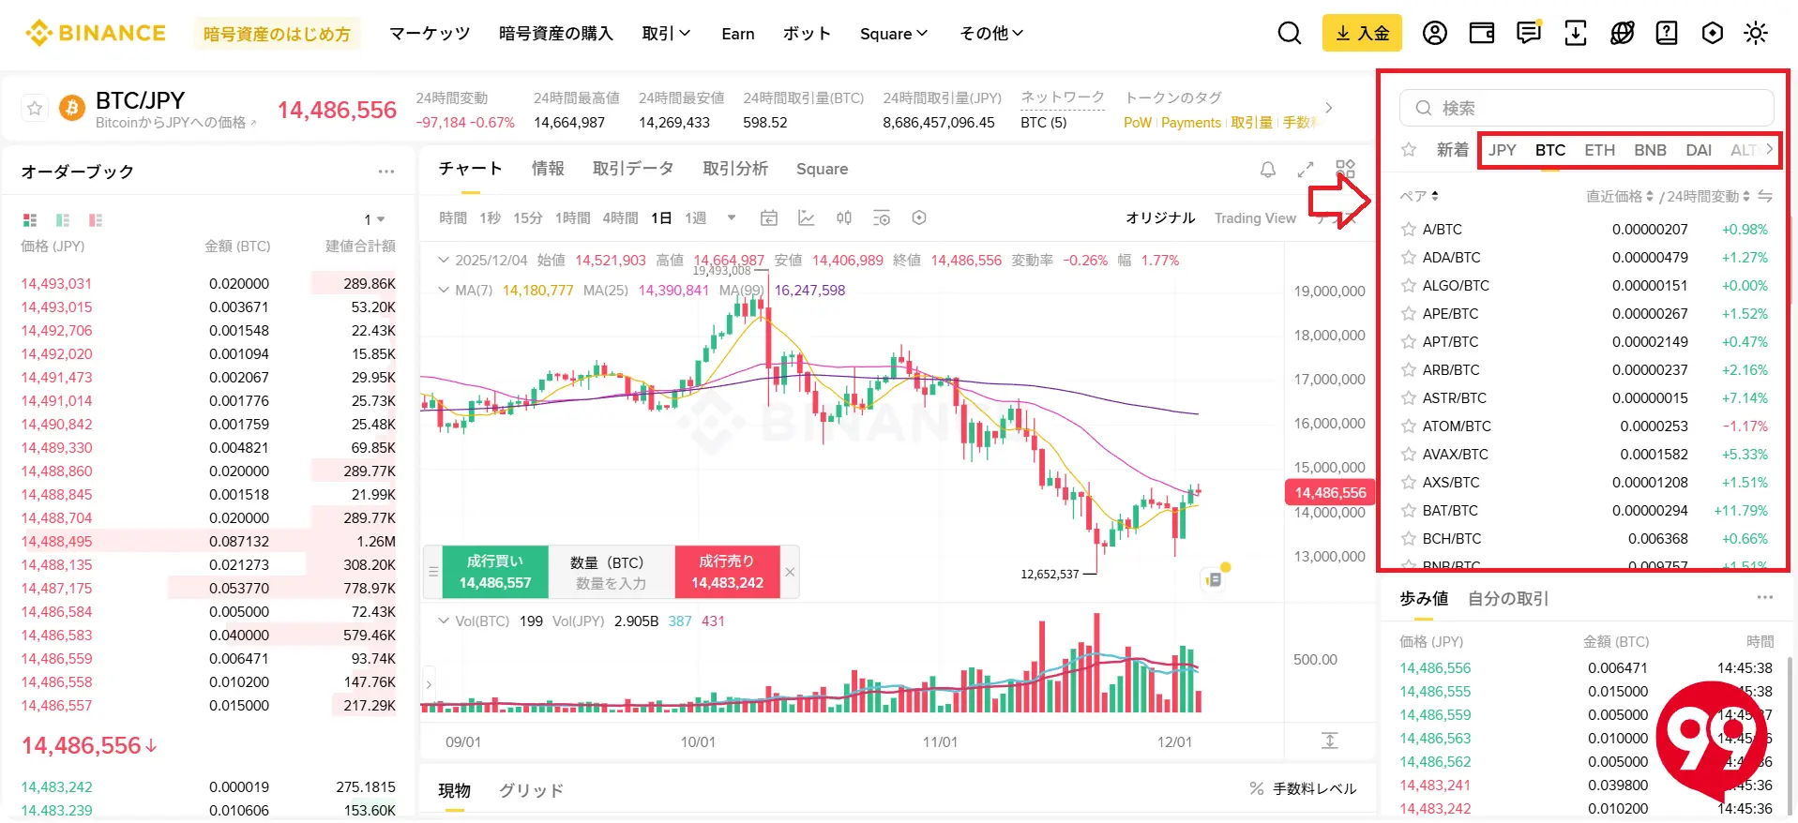
Task: Open the go-to-date calendar icon on the chart toolbar
Action: click(769, 217)
